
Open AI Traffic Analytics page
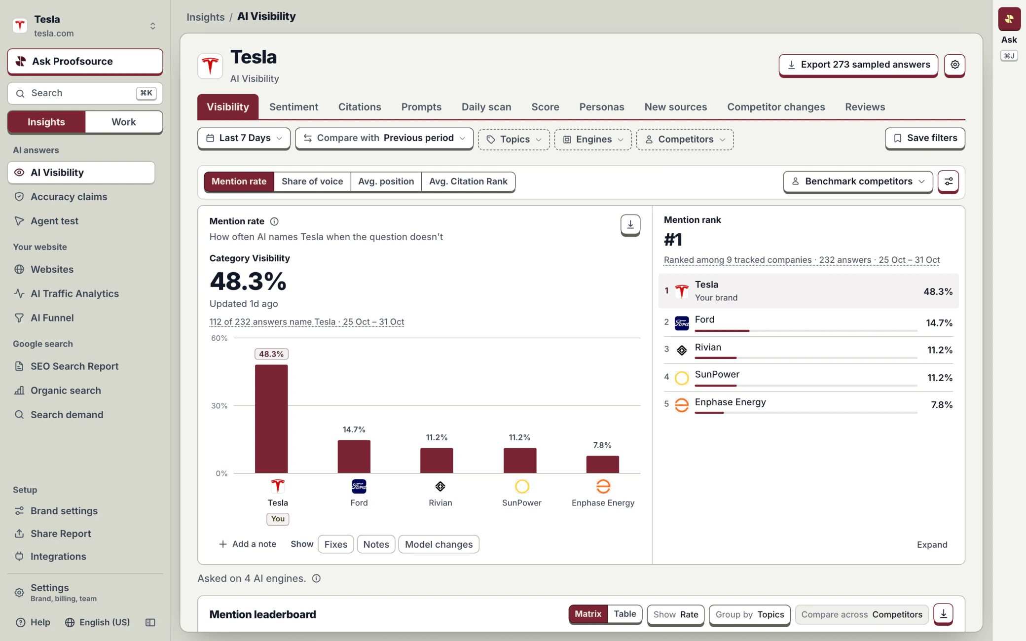(81, 293)
